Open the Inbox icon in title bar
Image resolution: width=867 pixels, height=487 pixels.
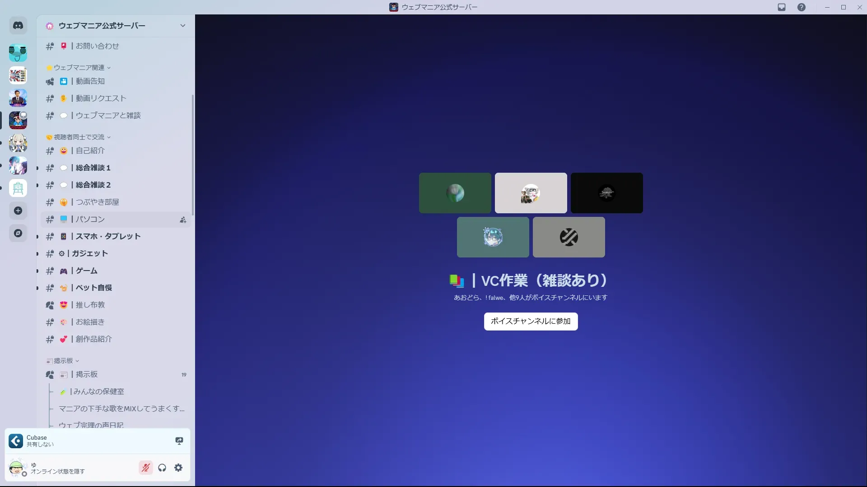pos(782,7)
